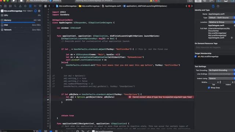
Task: Select the MyLocalStorageApp PID process row
Action: click(21, 11)
